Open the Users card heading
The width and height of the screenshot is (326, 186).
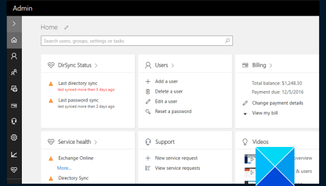tap(162, 66)
